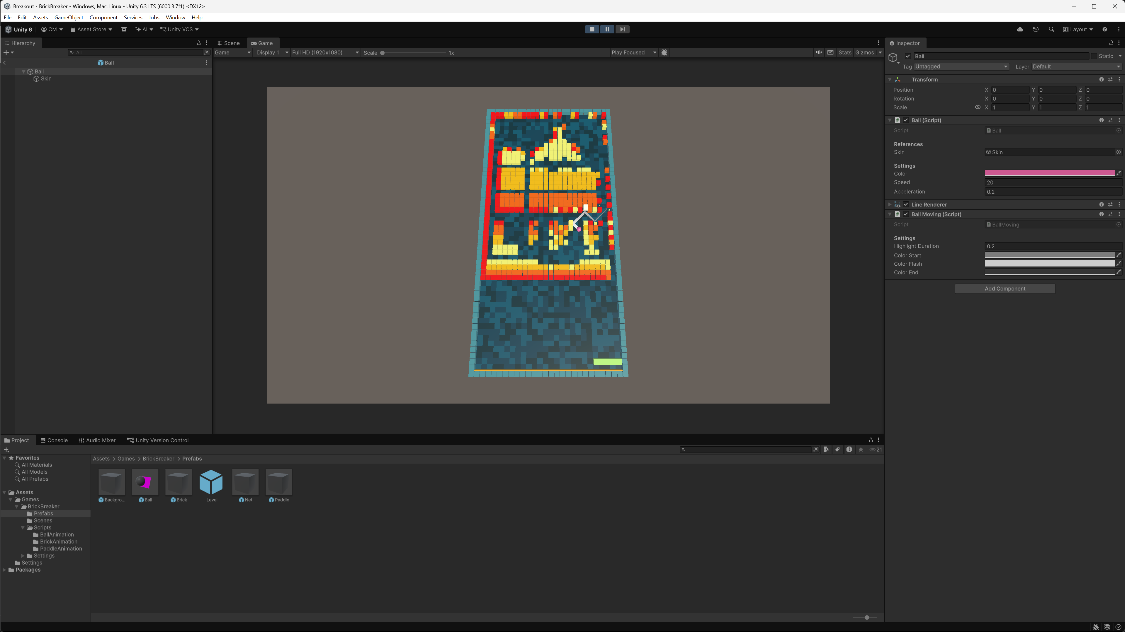1125x632 pixels.
Task: Toggle the Static checkbox
Action: tap(1094, 56)
